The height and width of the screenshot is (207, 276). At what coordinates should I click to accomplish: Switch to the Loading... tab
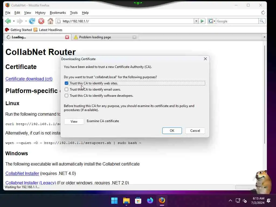pyautogui.click(x=37, y=37)
